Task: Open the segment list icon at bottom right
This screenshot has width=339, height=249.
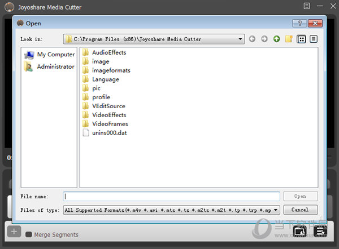Action: pyautogui.click(x=320, y=231)
